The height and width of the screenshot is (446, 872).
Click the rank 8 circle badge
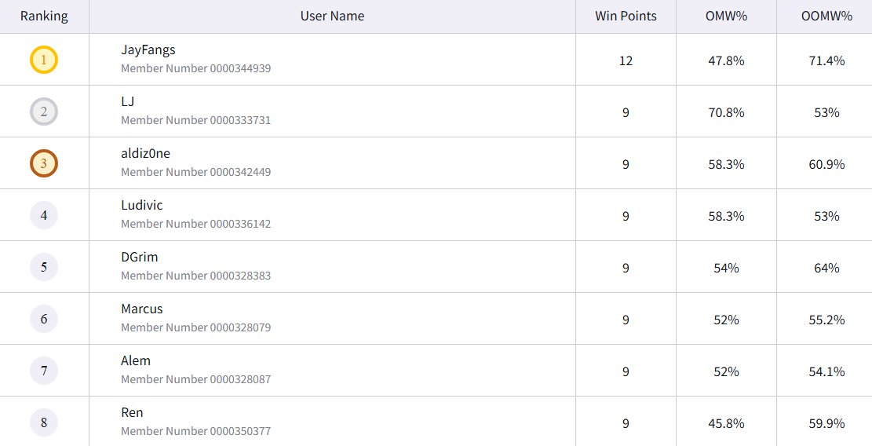44,422
